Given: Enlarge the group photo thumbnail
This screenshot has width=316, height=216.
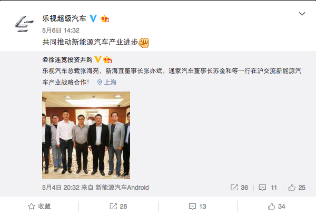Looking at the screenshot, I should tap(86, 136).
